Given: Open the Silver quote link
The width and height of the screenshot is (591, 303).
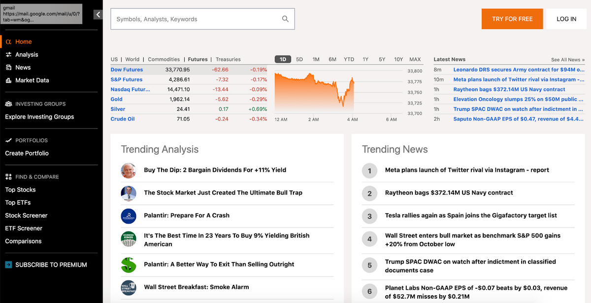Looking at the screenshot, I should [118, 109].
